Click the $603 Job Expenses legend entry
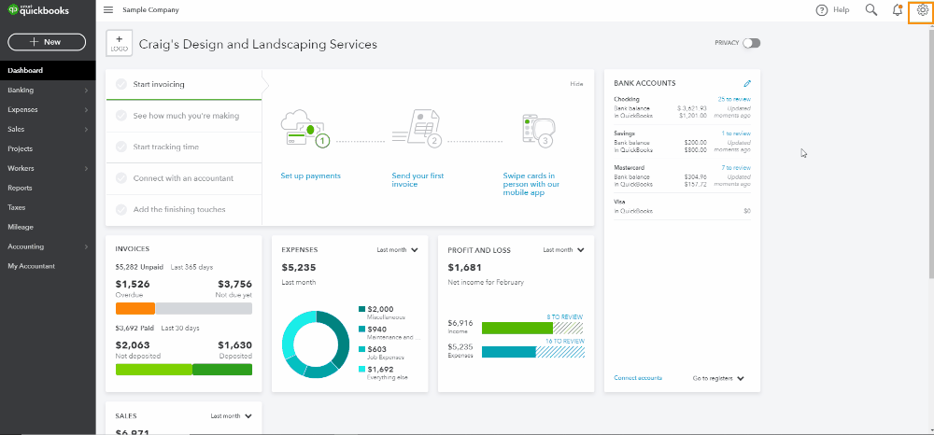 381,353
